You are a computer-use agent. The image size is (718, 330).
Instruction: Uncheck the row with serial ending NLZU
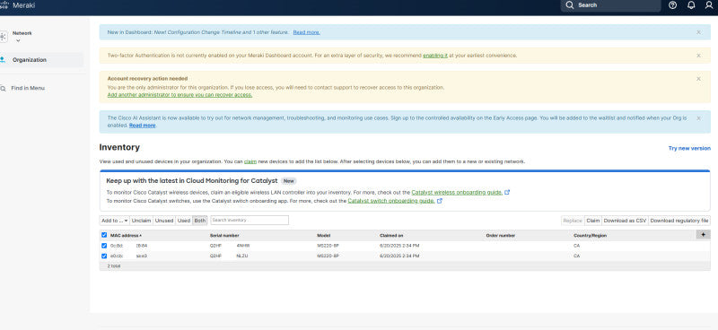[x=104, y=256]
